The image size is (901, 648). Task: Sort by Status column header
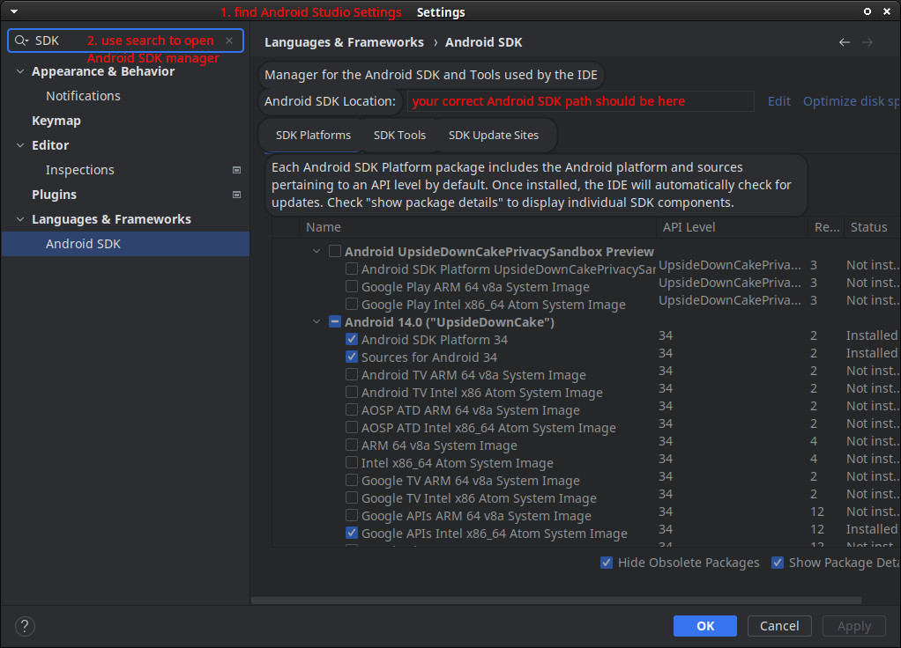tap(871, 227)
